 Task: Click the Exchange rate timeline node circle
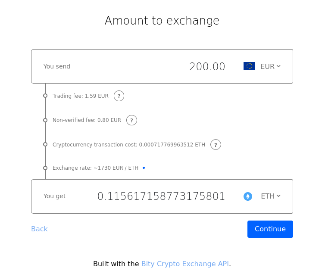tap(45, 168)
